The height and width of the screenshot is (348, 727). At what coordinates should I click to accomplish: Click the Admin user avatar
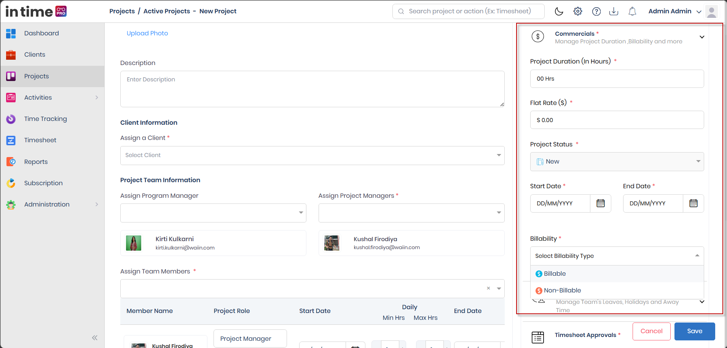click(x=711, y=11)
